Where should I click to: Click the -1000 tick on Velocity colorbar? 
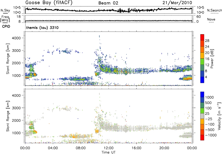pos(211,135)
